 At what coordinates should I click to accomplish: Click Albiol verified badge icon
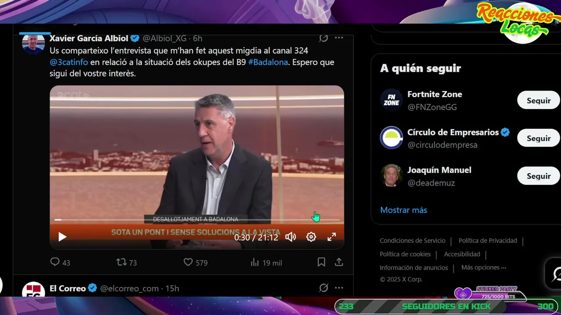point(135,38)
